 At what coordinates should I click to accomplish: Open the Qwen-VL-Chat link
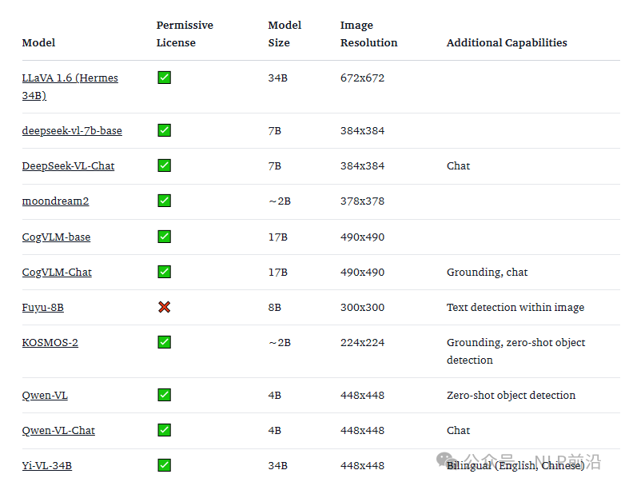point(58,430)
